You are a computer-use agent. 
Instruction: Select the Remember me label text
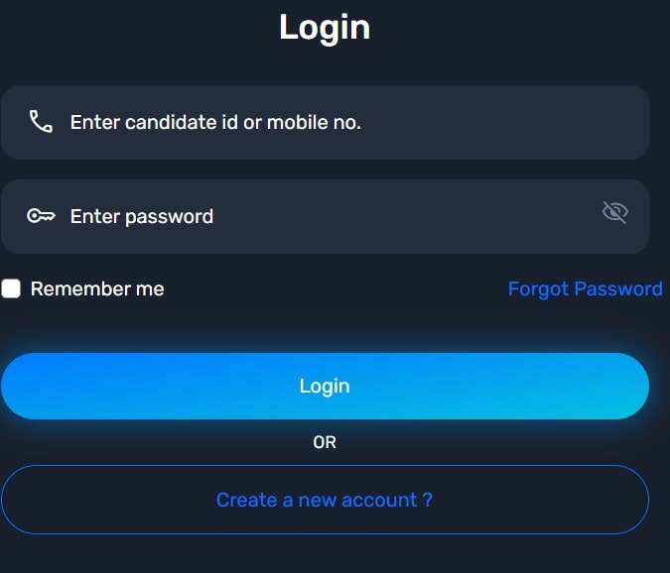[97, 288]
